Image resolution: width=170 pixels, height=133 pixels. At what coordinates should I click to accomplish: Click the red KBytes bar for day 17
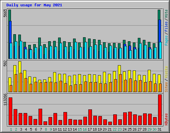tap(90, 117)
